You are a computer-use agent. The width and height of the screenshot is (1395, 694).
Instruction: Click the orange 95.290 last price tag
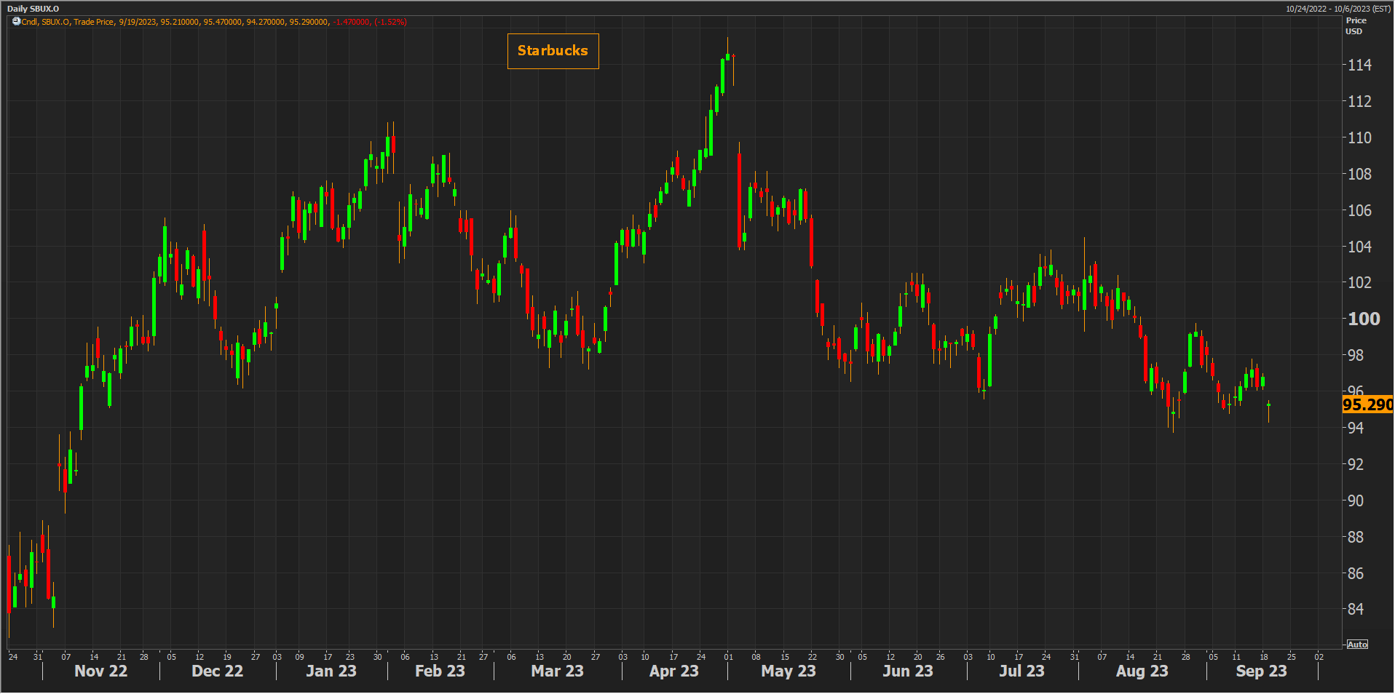coord(1367,404)
